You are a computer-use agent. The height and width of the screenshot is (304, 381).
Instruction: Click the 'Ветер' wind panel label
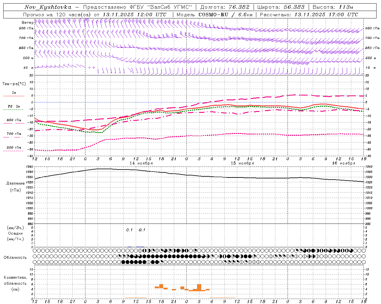tap(27, 23)
